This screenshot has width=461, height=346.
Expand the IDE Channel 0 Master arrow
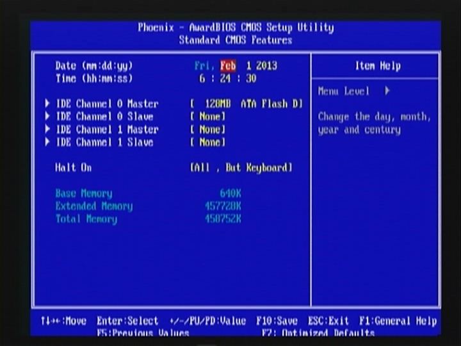coord(47,103)
